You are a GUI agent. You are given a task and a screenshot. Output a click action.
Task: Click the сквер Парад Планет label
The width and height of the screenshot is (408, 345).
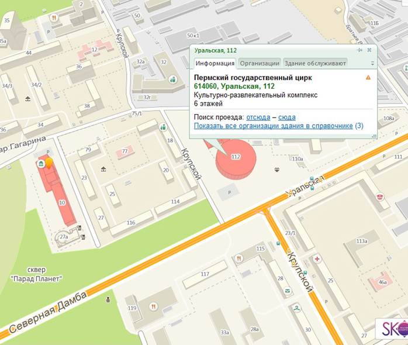tap(36, 274)
